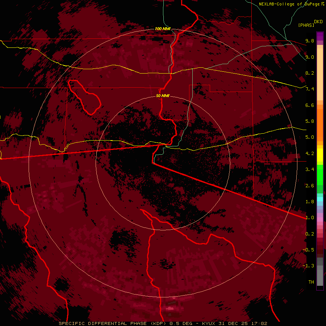
Task: Click the 100 NMI range ring label
Action: 163,29
